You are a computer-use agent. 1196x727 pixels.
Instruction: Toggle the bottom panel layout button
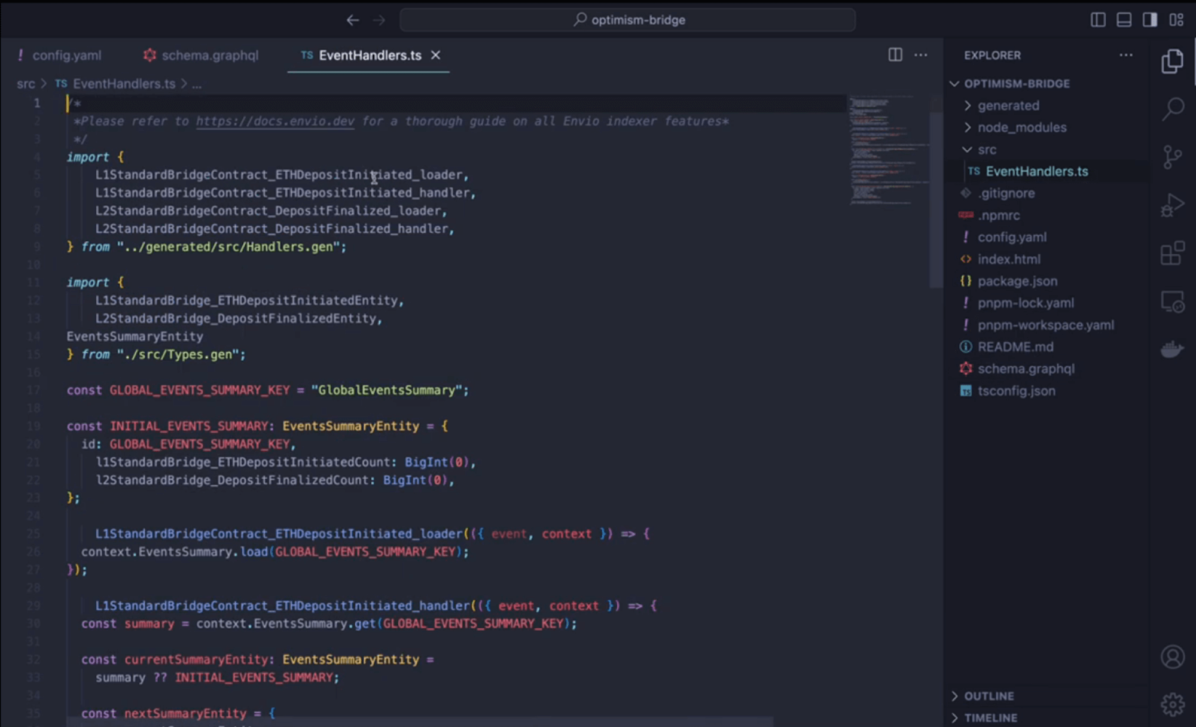point(1124,20)
